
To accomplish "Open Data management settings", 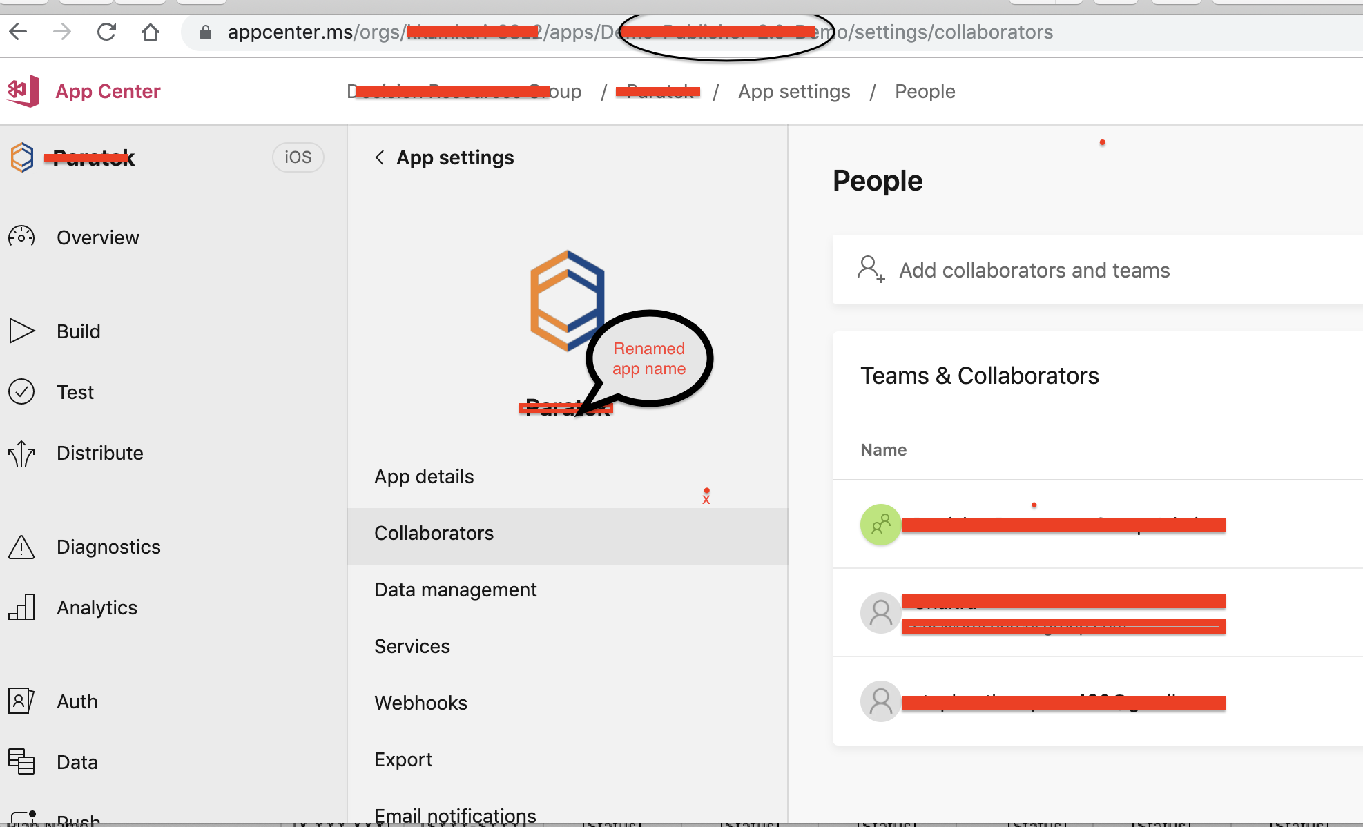I will tap(455, 589).
